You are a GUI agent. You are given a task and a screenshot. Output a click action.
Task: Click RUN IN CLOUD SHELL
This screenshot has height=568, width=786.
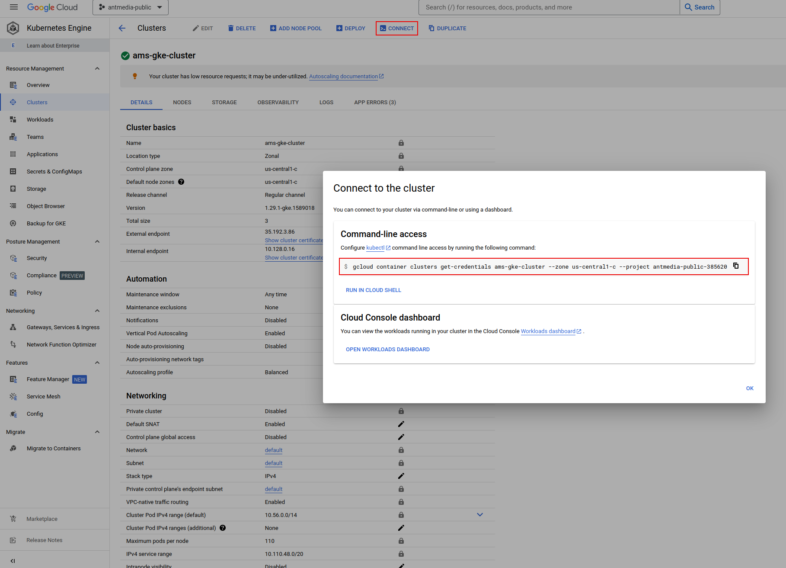coord(374,290)
